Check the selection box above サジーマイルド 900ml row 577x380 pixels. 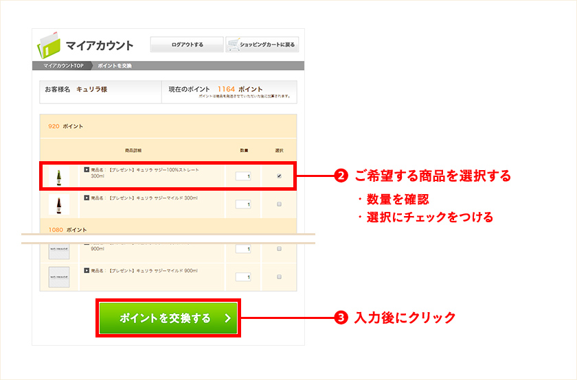(279, 249)
